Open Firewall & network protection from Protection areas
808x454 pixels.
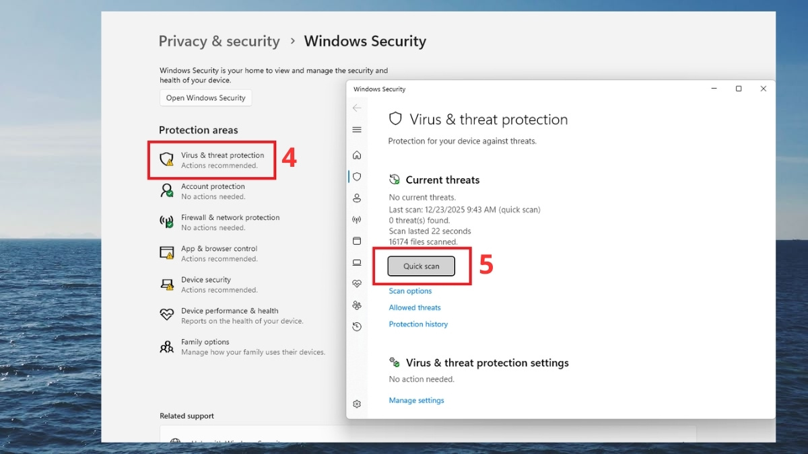point(230,218)
